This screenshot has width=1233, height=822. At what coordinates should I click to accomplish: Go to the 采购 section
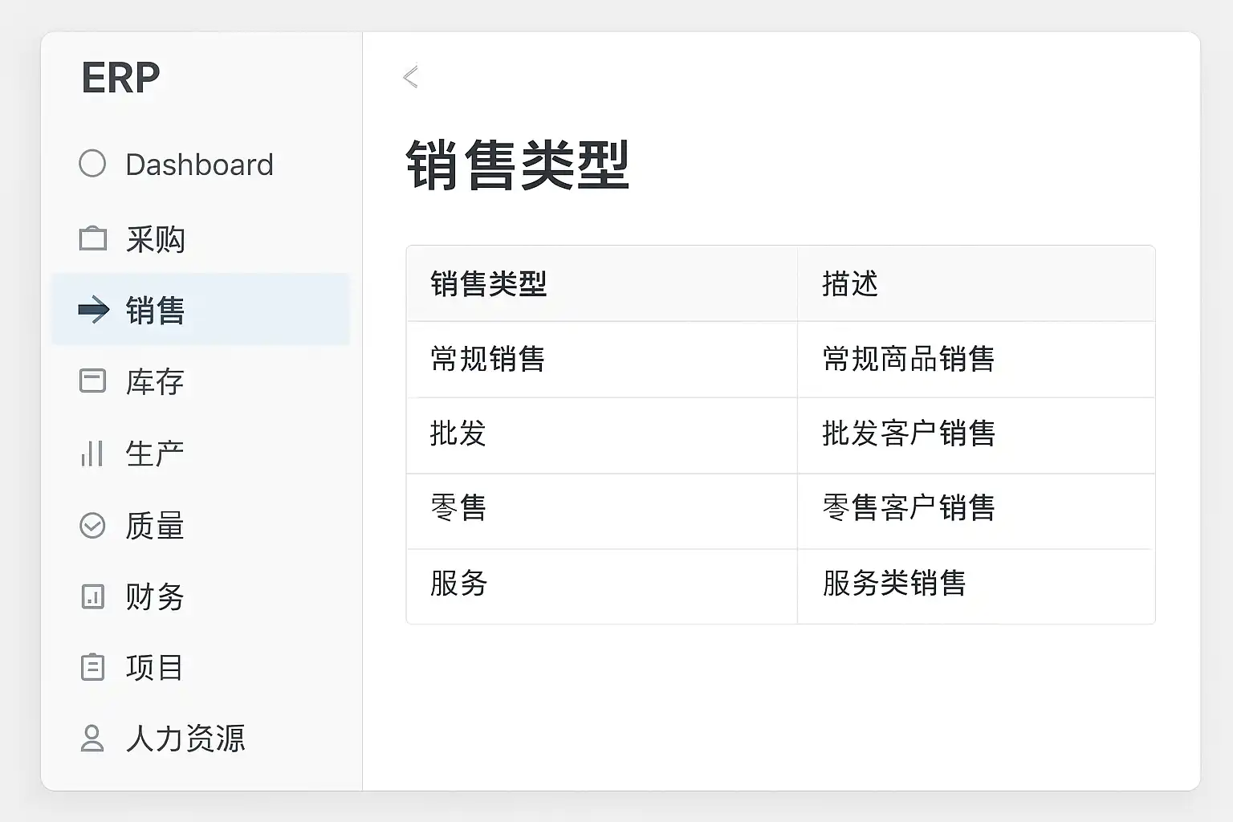(156, 239)
